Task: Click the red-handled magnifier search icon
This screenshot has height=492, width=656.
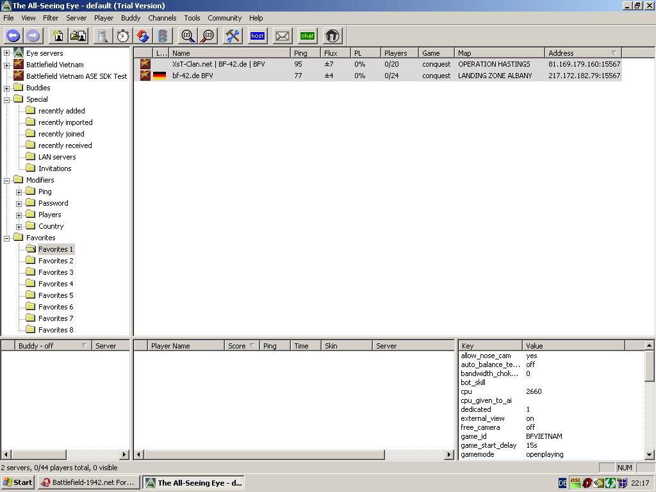Action: click(x=208, y=36)
